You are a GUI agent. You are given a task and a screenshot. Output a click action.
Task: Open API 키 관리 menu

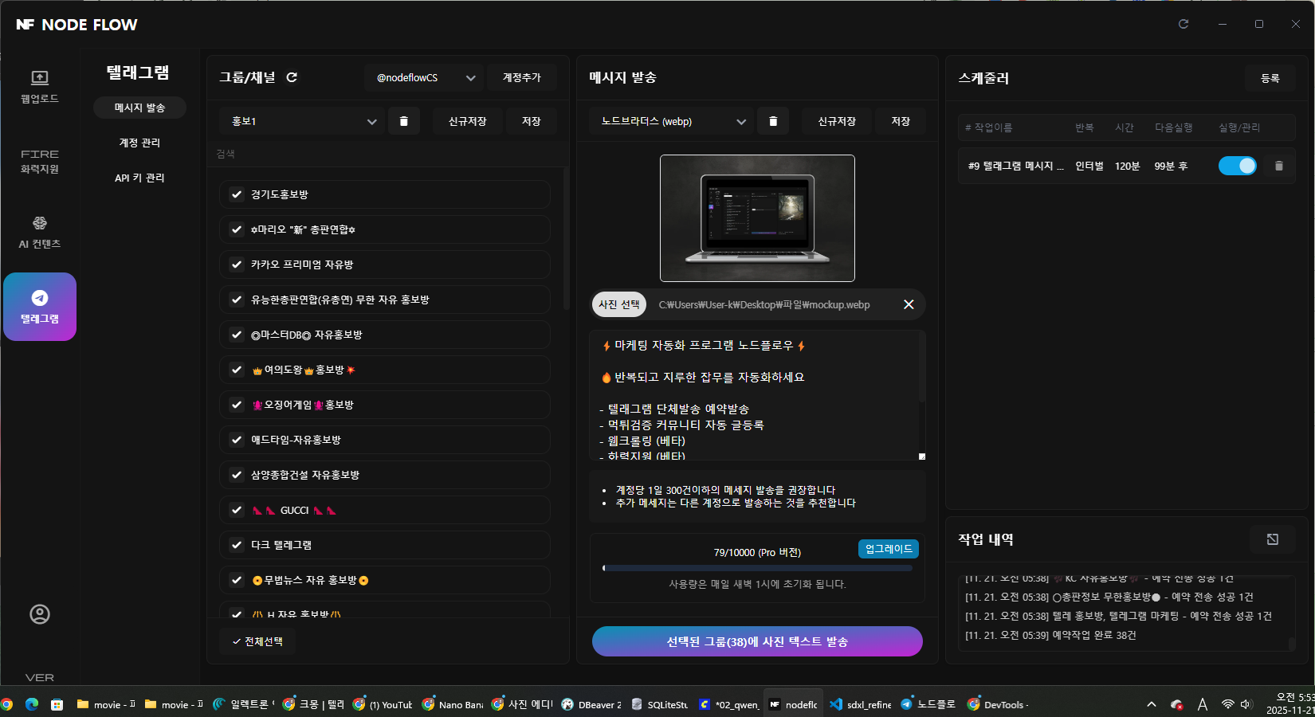pyautogui.click(x=139, y=178)
